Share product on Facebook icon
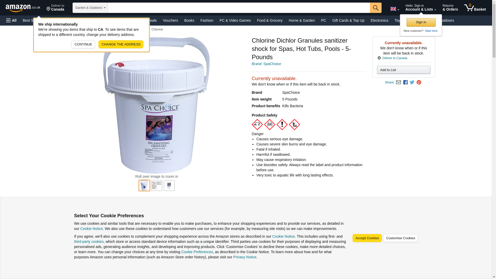 coord(405,82)
